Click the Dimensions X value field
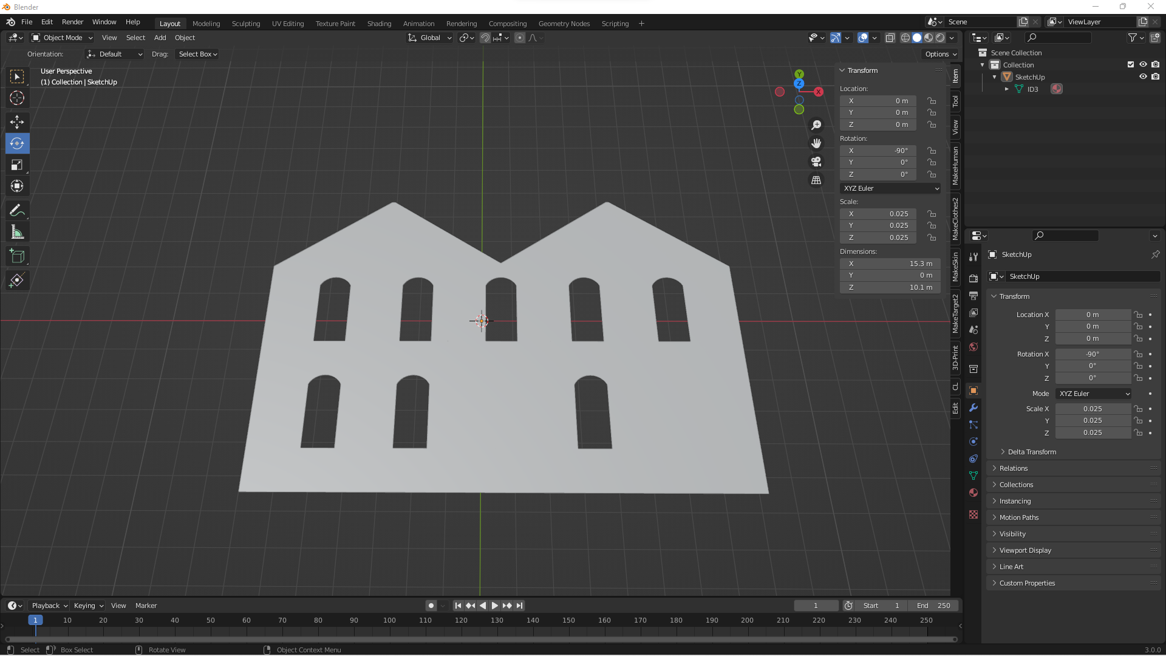This screenshot has width=1166, height=656. point(890,264)
